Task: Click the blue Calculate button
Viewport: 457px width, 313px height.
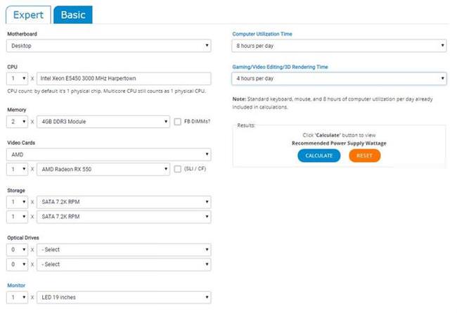Action: tap(319, 155)
